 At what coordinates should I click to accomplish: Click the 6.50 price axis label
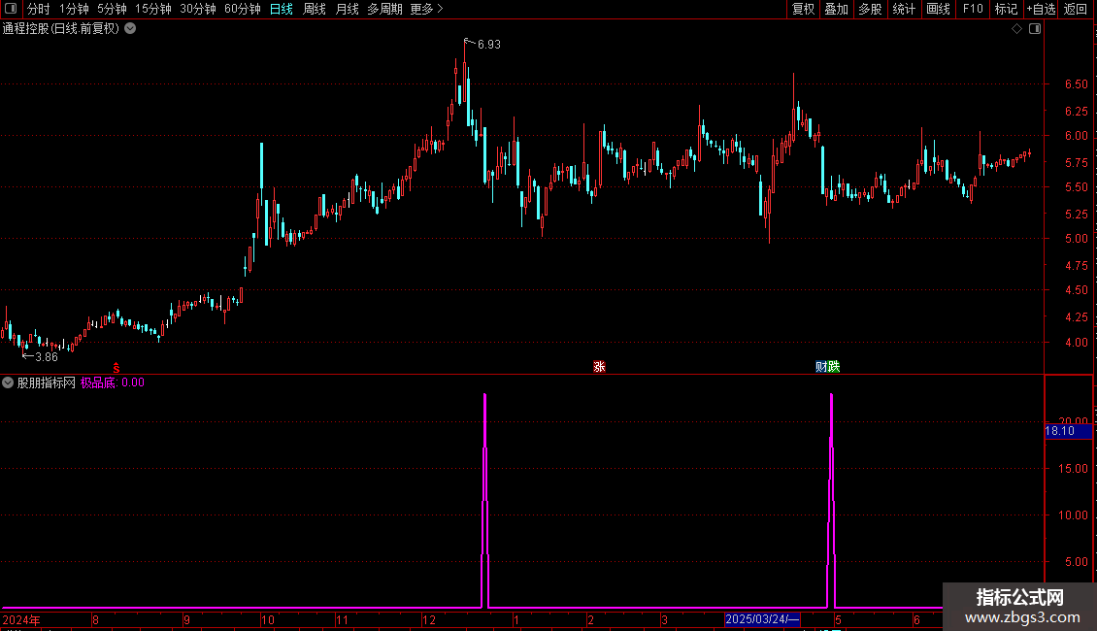click(1076, 83)
